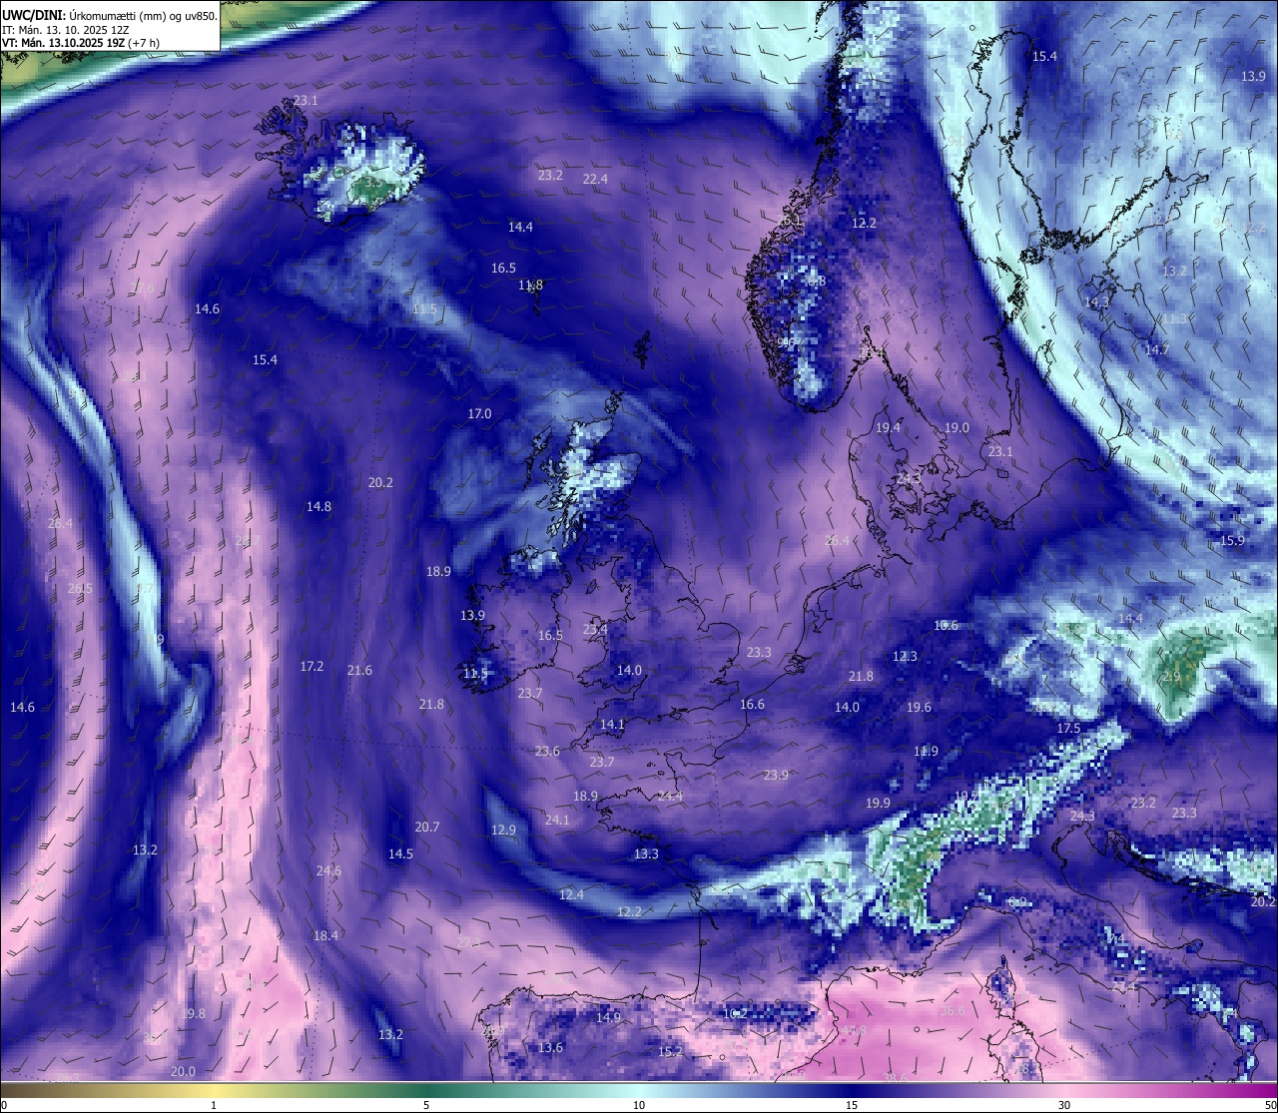Click the 23.6 value label
The height and width of the screenshot is (1113, 1278).
pos(547,751)
